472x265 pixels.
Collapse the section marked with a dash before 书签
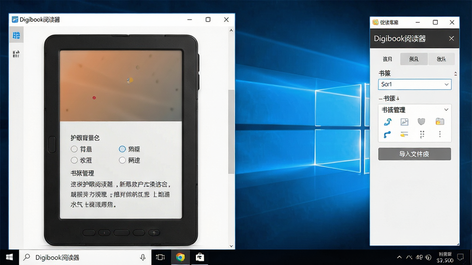click(380, 99)
